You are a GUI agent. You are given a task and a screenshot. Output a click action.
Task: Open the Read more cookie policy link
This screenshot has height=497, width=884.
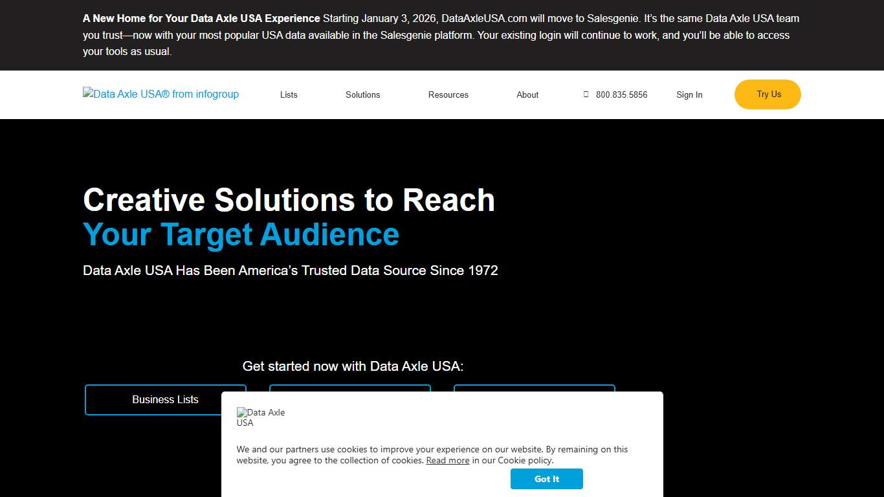coord(447,460)
